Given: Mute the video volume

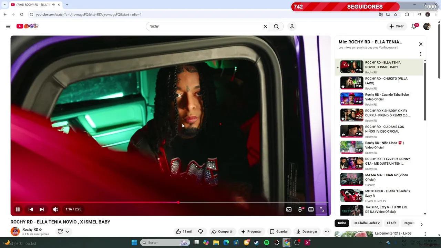Looking at the screenshot, I should 55,209.
